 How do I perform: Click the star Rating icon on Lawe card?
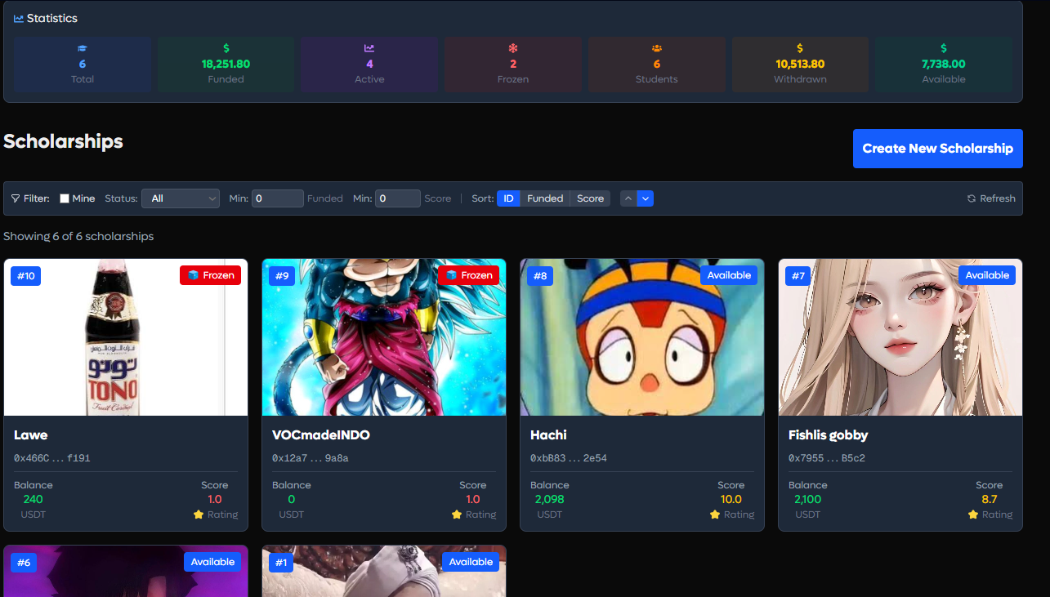click(x=199, y=515)
